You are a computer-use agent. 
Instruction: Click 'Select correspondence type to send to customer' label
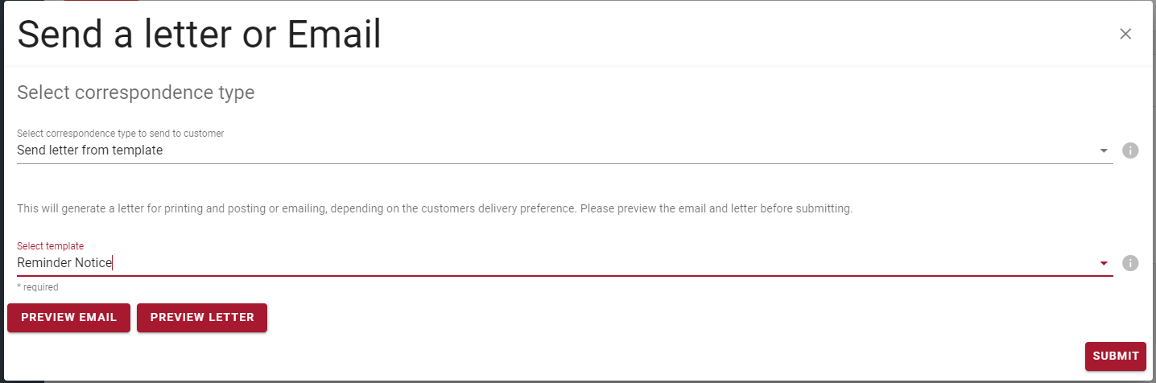point(120,134)
